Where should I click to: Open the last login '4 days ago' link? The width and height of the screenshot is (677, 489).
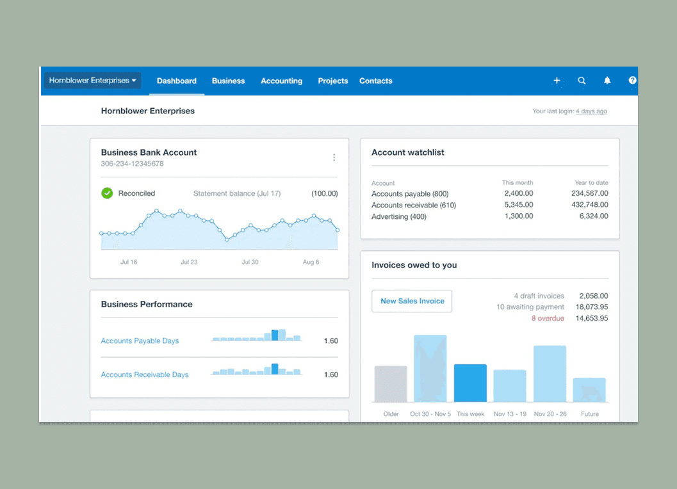tap(591, 111)
